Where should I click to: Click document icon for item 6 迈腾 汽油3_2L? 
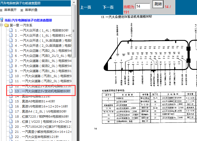pos(11,55)
